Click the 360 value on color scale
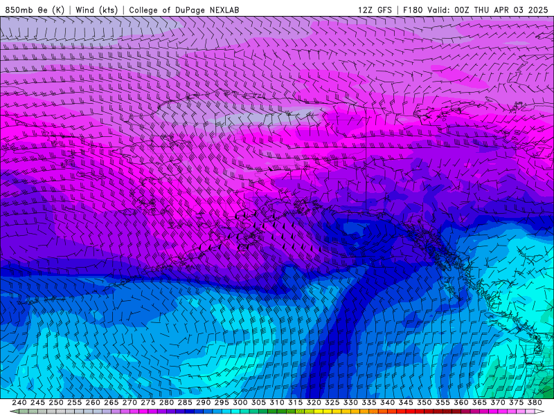 [461, 403]
